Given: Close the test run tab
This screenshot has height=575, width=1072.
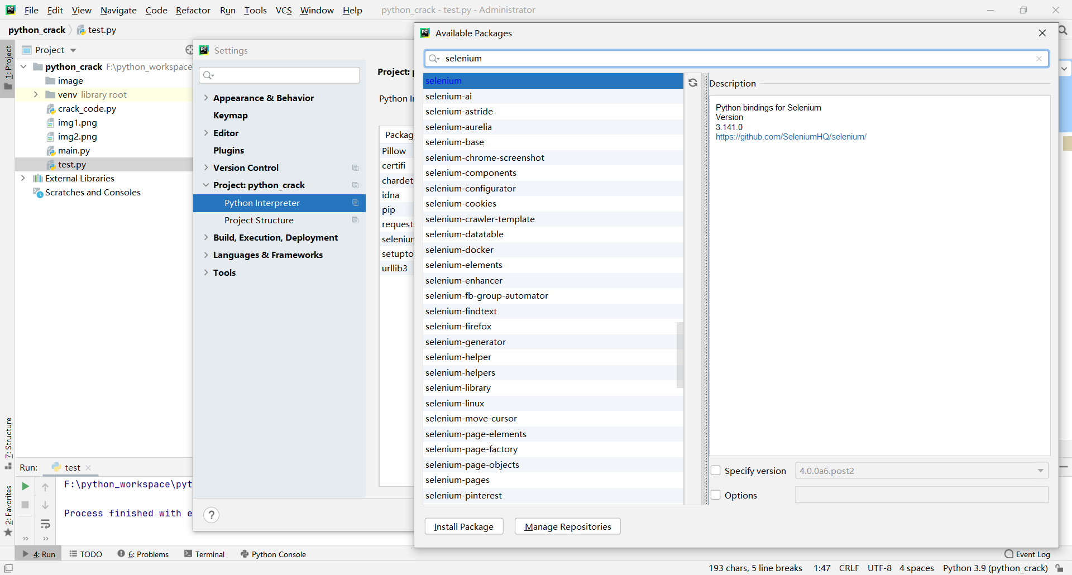Looking at the screenshot, I should (88, 468).
